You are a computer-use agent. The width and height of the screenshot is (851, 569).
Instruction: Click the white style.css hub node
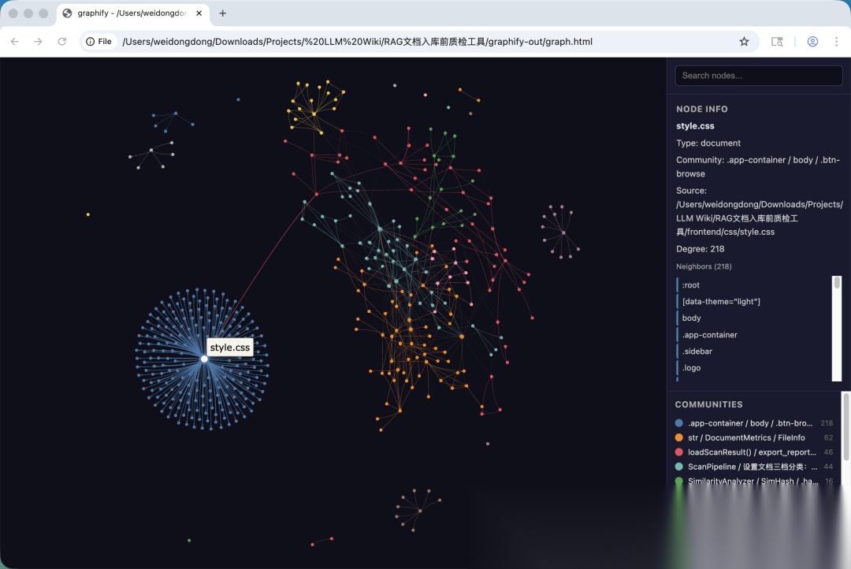point(204,359)
